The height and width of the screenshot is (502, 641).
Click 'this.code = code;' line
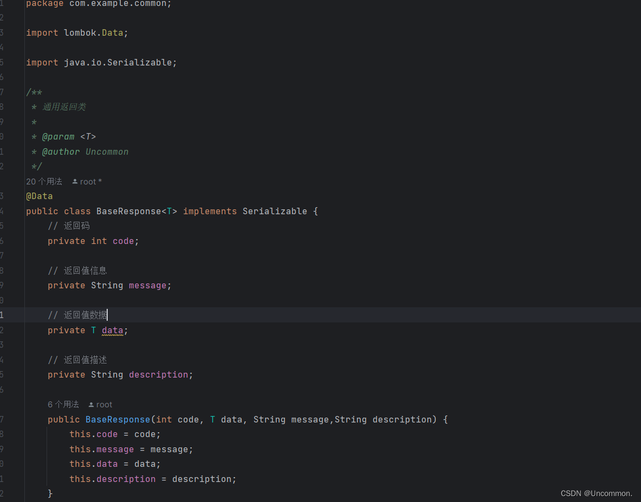[115, 434]
